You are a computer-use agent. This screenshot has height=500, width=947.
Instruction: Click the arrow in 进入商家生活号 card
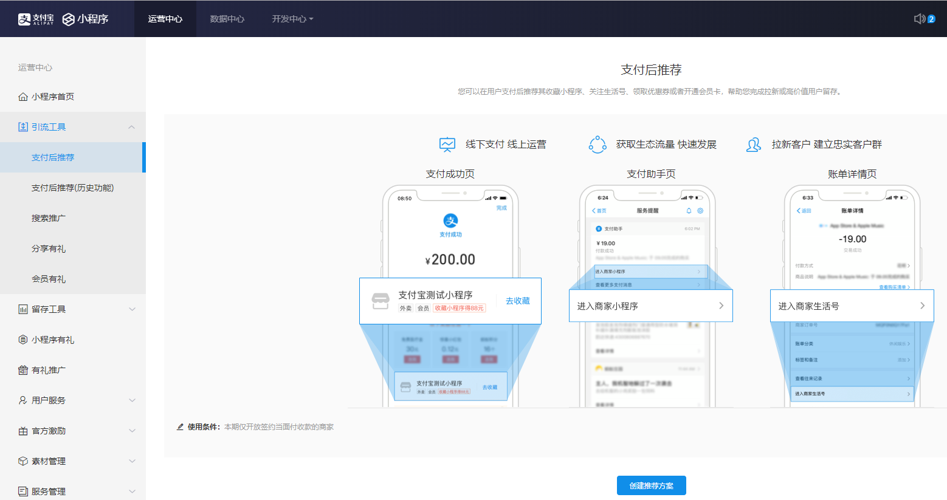pos(922,306)
